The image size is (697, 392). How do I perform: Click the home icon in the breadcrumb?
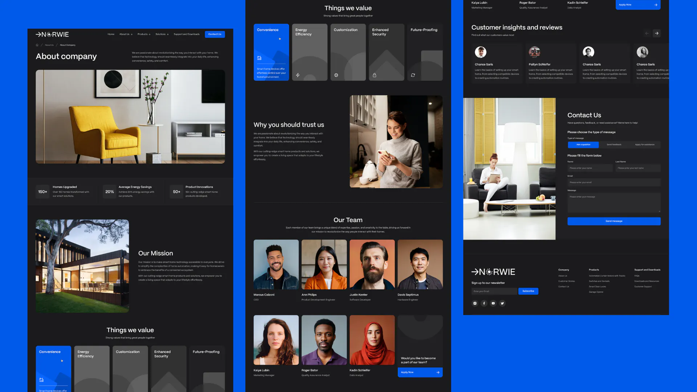(x=37, y=45)
